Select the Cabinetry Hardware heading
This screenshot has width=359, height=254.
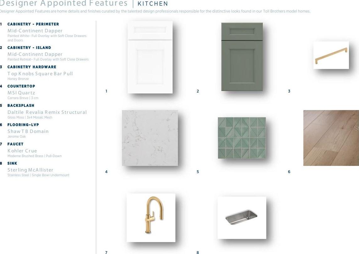tap(32, 67)
